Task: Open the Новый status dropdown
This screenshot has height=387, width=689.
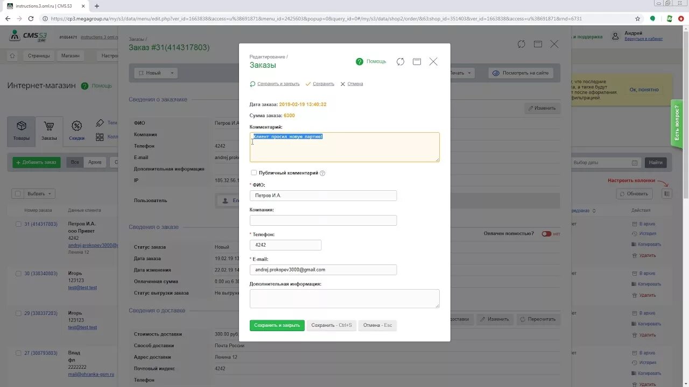Action: [x=155, y=73]
